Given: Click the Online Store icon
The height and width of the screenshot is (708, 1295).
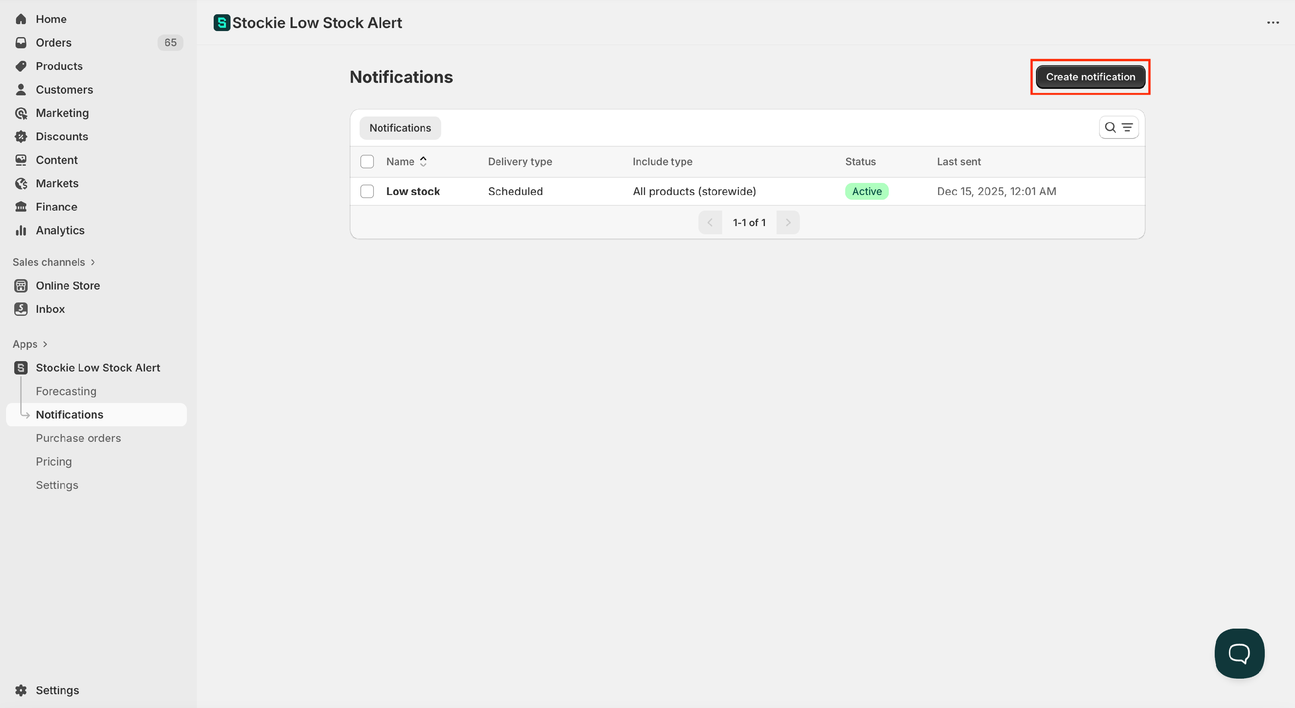Looking at the screenshot, I should pyautogui.click(x=21, y=286).
